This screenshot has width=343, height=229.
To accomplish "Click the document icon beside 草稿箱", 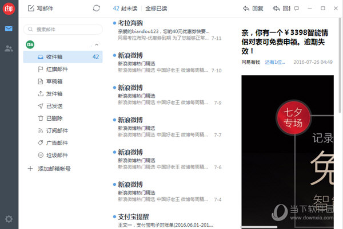I will (41, 81).
